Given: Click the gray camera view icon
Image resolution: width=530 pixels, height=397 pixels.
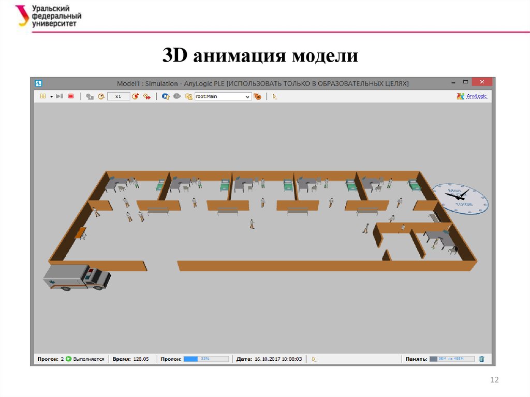Looking at the screenshot, I should click(177, 96).
